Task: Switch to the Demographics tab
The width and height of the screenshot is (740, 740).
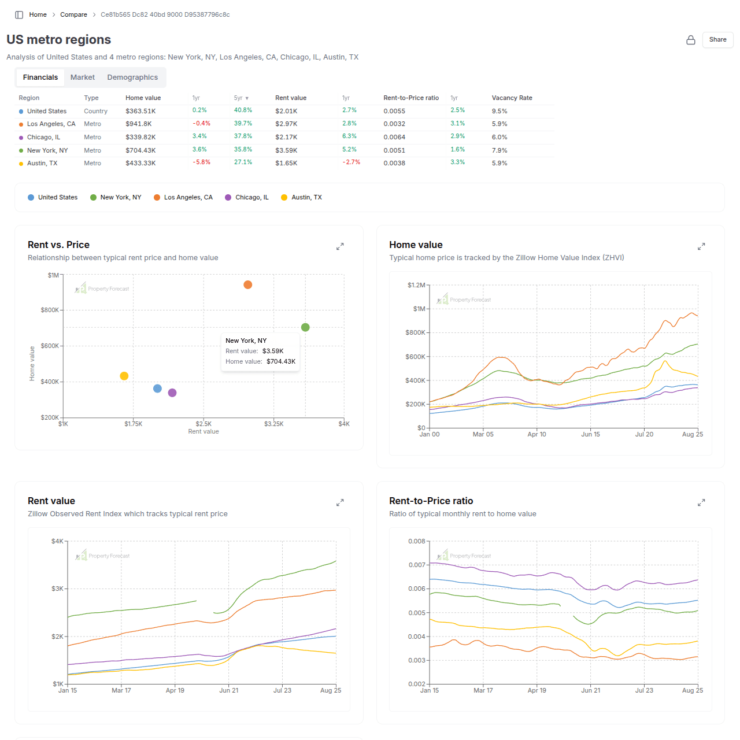Action: coord(132,77)
